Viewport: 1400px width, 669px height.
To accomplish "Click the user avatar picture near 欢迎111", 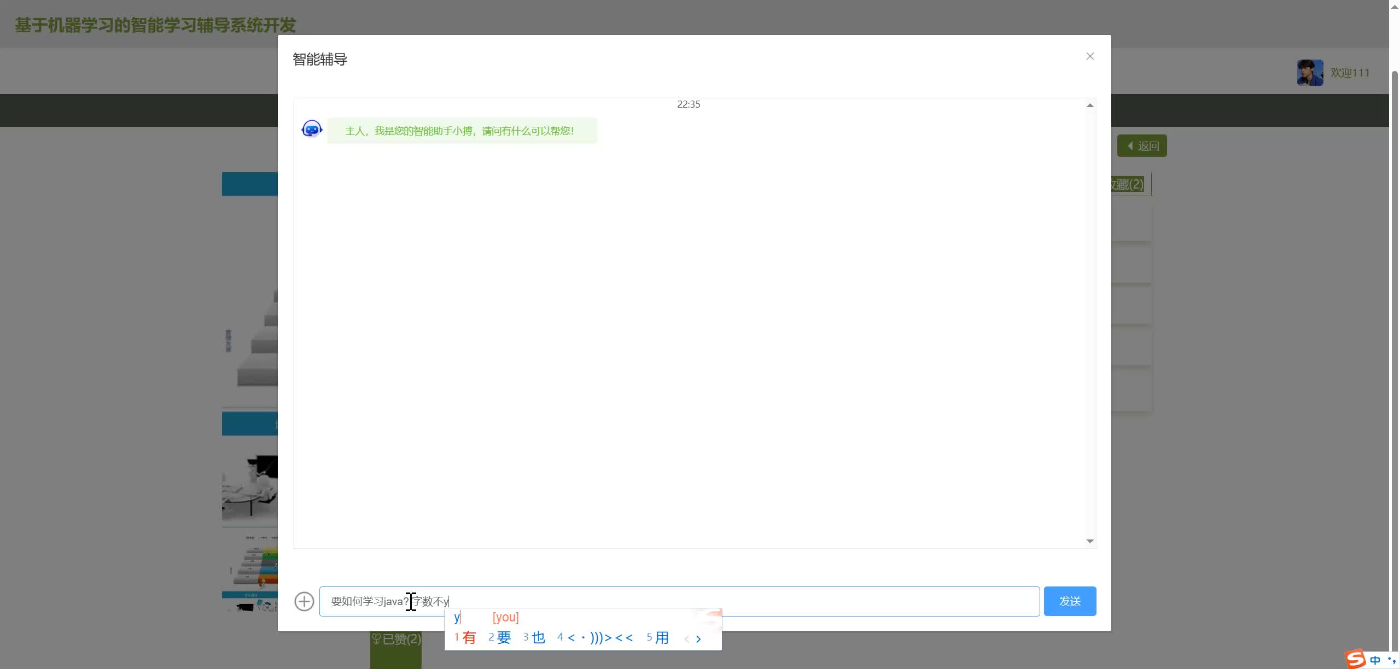I will (1310, 73).
